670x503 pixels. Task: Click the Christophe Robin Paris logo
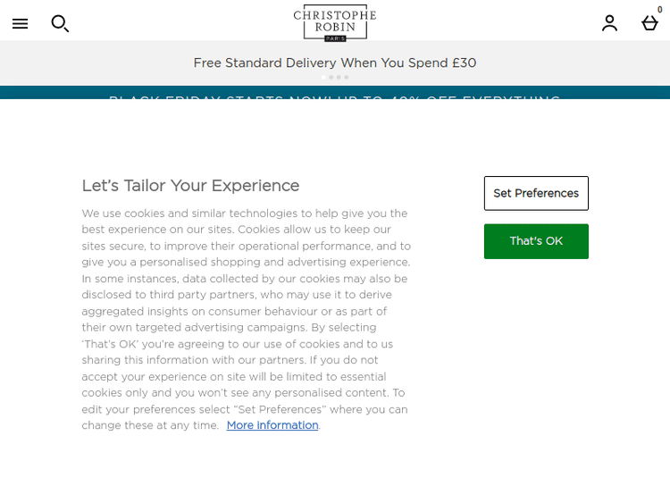click(x=335, y=23)
